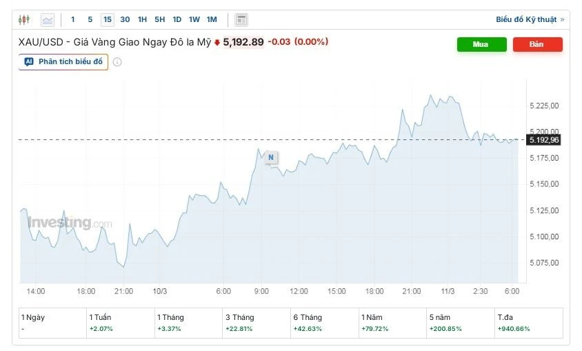Screen dimensions: 582x351
Task: Select the 1 minute interval
Action: (x=73, y=19)
